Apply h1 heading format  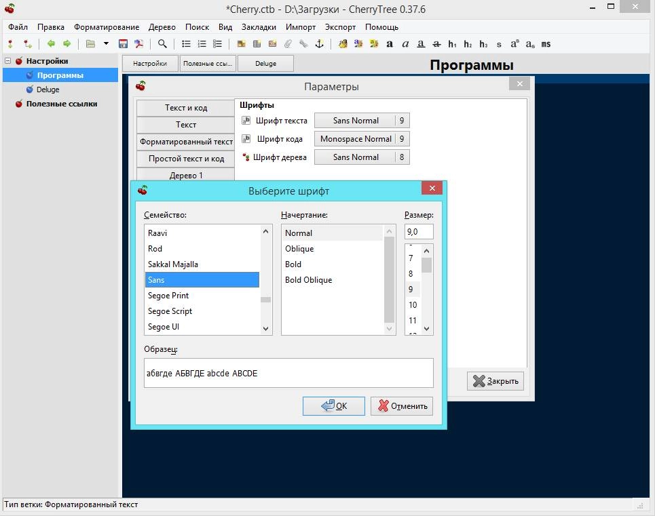pyautogui.click(x=453, y=44)
